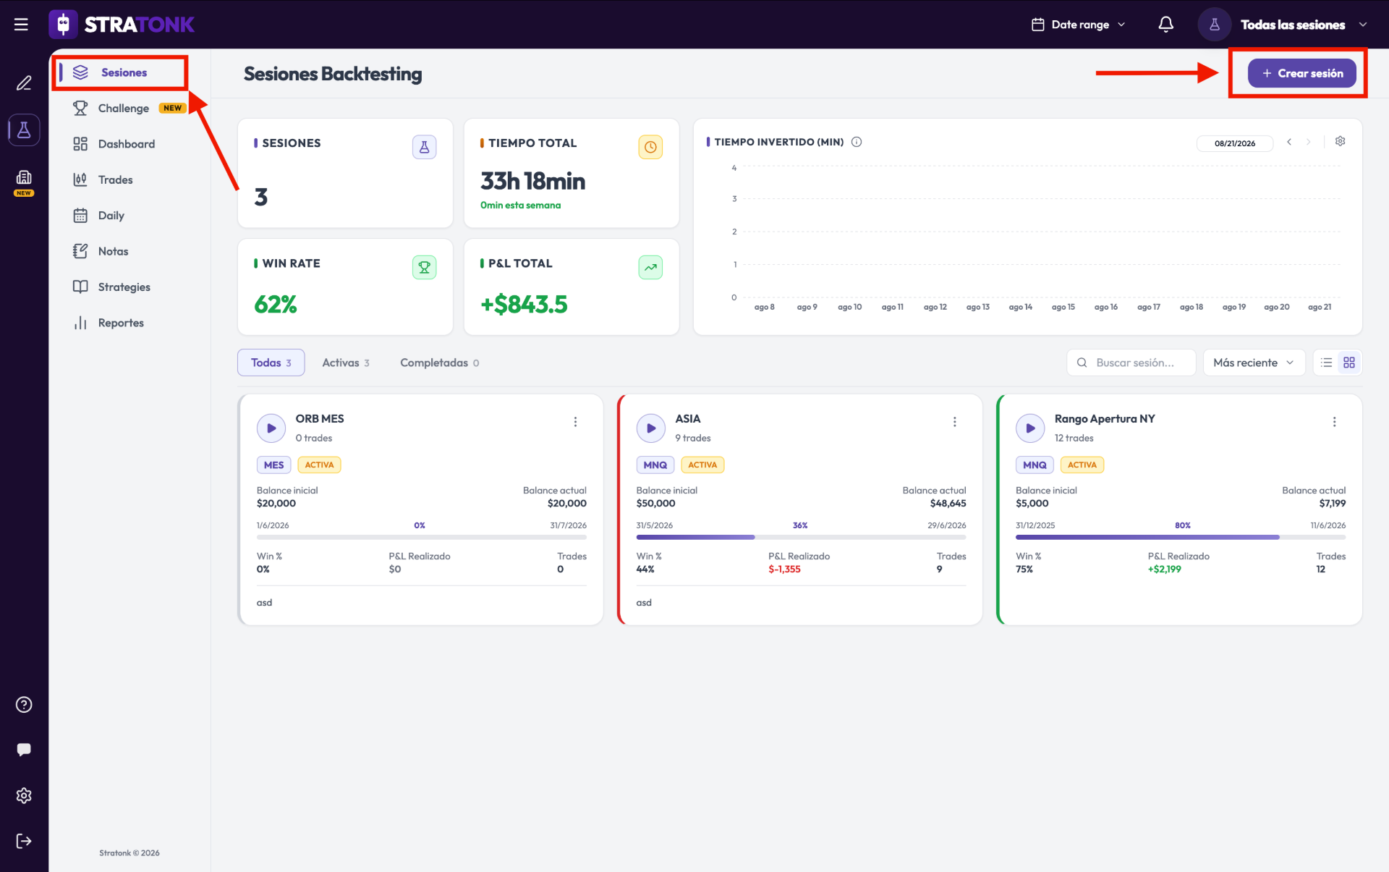This screenshot has height=872, width=1389.
Task: Click the Buscar sesión search field
Action: pyautogui.click(x=1131, y=363)
